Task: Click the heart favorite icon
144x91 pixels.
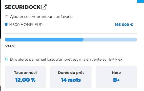Action: tap(6, 17)
